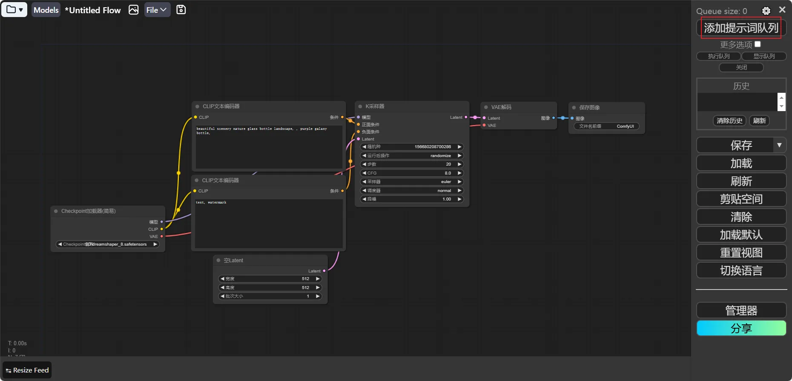Decrease 步数 with its left arrow
The height and width of the screenshot is (381, 792).
[x=364, y=164]
